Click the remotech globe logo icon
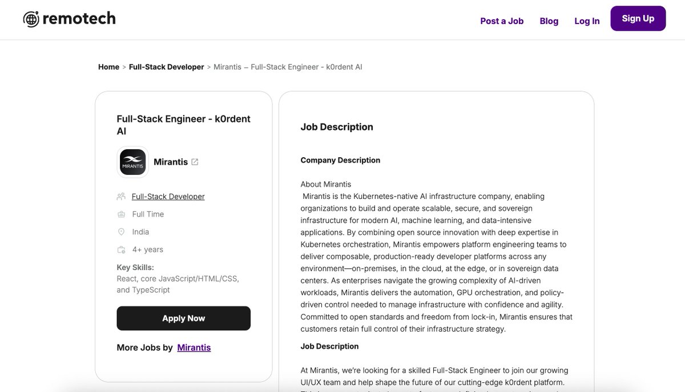 tap(31, 19)
